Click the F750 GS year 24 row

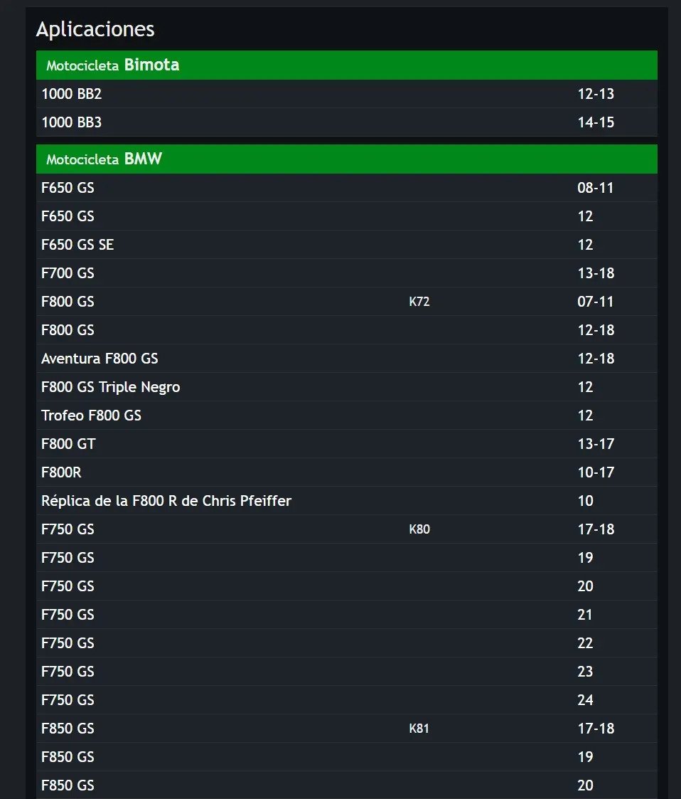[347, 700]
